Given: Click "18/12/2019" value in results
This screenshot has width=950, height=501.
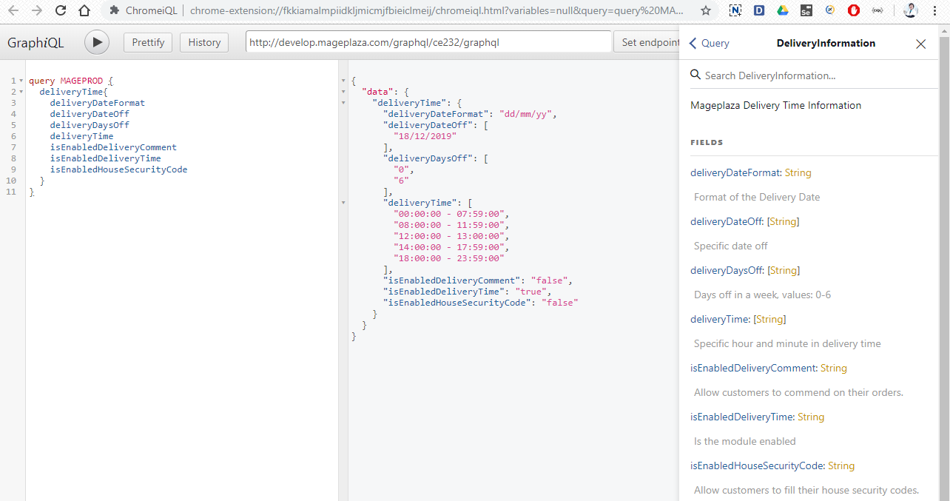Looking at the screenshot, I should (x=425, y=136).
